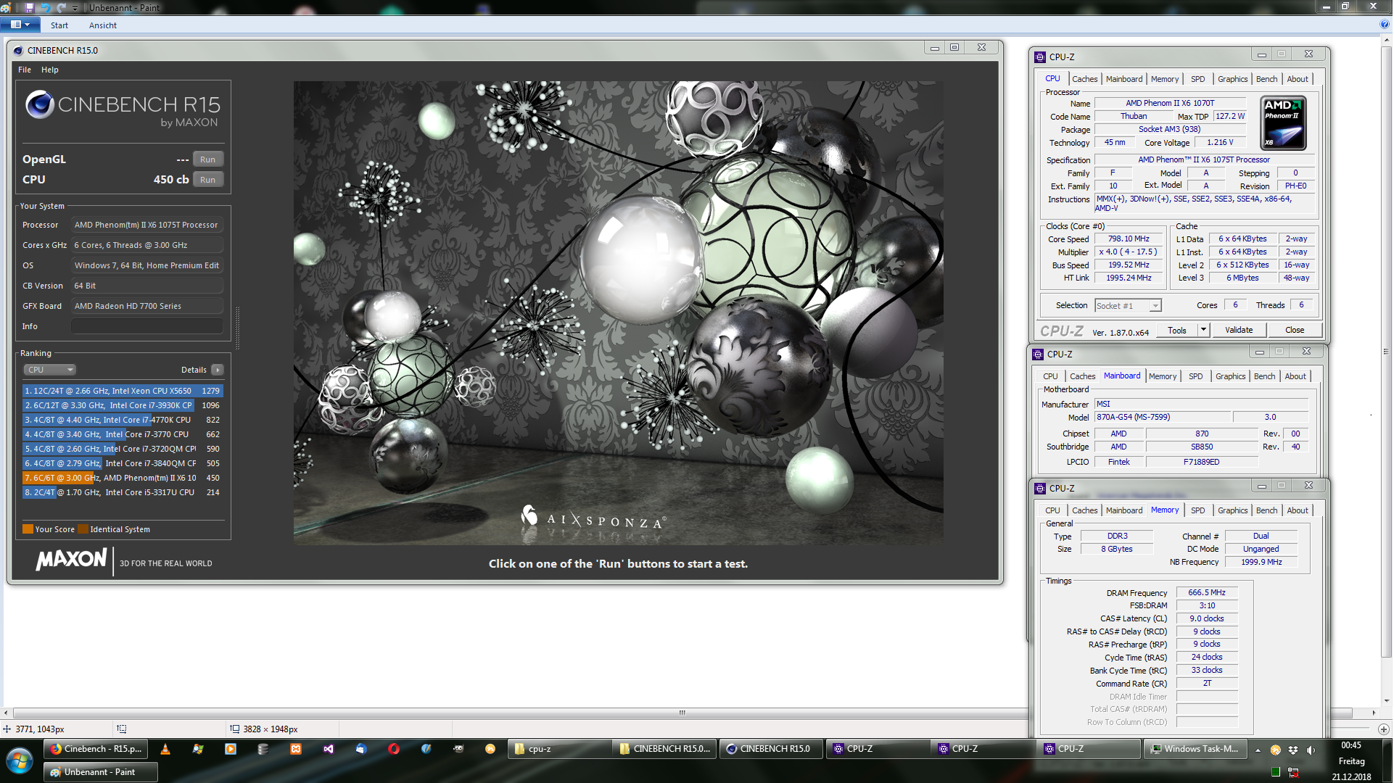Screen dimensions: 1394x783
Task: Open Mainboard tab in bottom CPU-Z window
Action: pyautogui.click(x=1123, y=510)
